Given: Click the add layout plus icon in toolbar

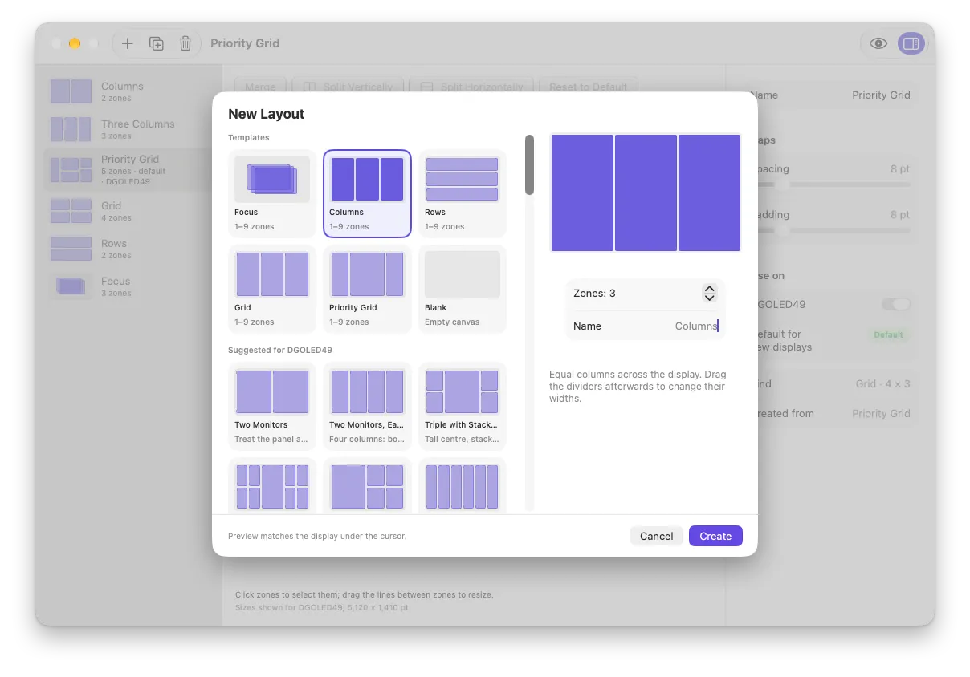Looking at the screenshot, I should click(x=127, y=43).
